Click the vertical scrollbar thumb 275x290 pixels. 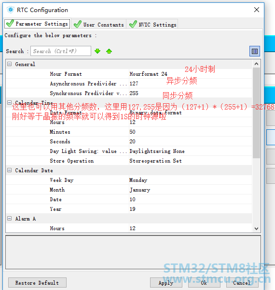256,113
